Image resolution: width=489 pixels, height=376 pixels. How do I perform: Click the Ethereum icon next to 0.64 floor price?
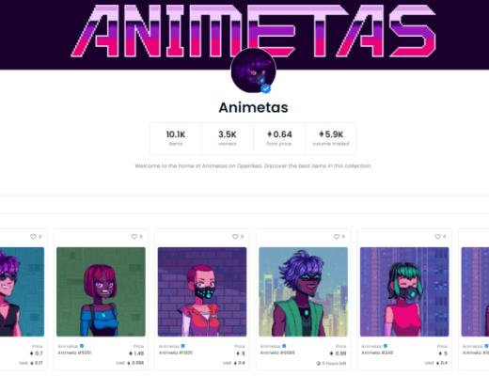(x=269, y=134)
